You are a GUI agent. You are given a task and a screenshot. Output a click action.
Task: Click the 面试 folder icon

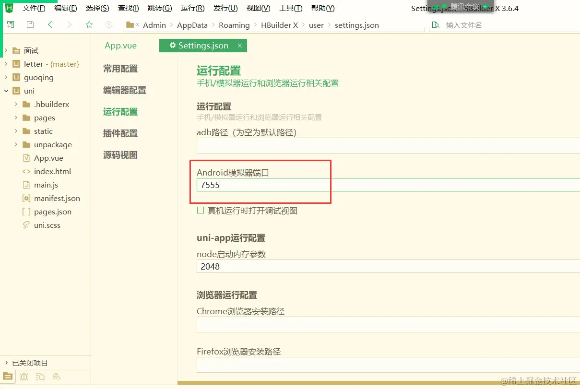pos(16,50)
